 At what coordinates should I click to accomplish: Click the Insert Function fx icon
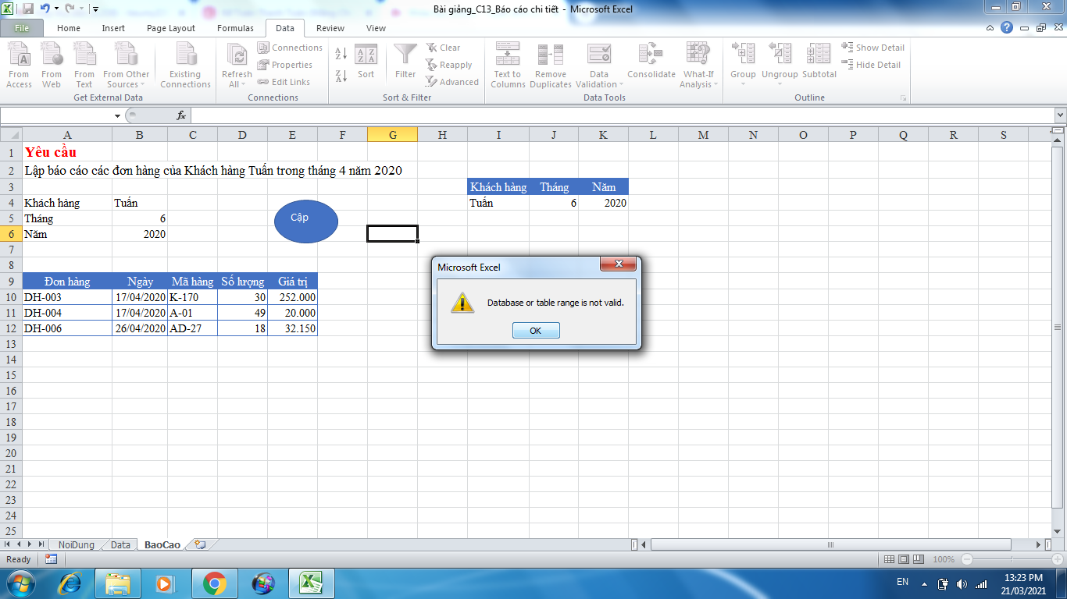181,115
